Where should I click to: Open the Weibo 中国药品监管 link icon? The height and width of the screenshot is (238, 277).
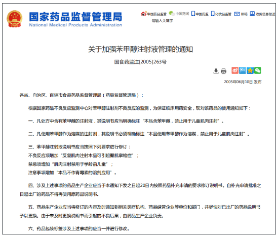click(144, 14)
